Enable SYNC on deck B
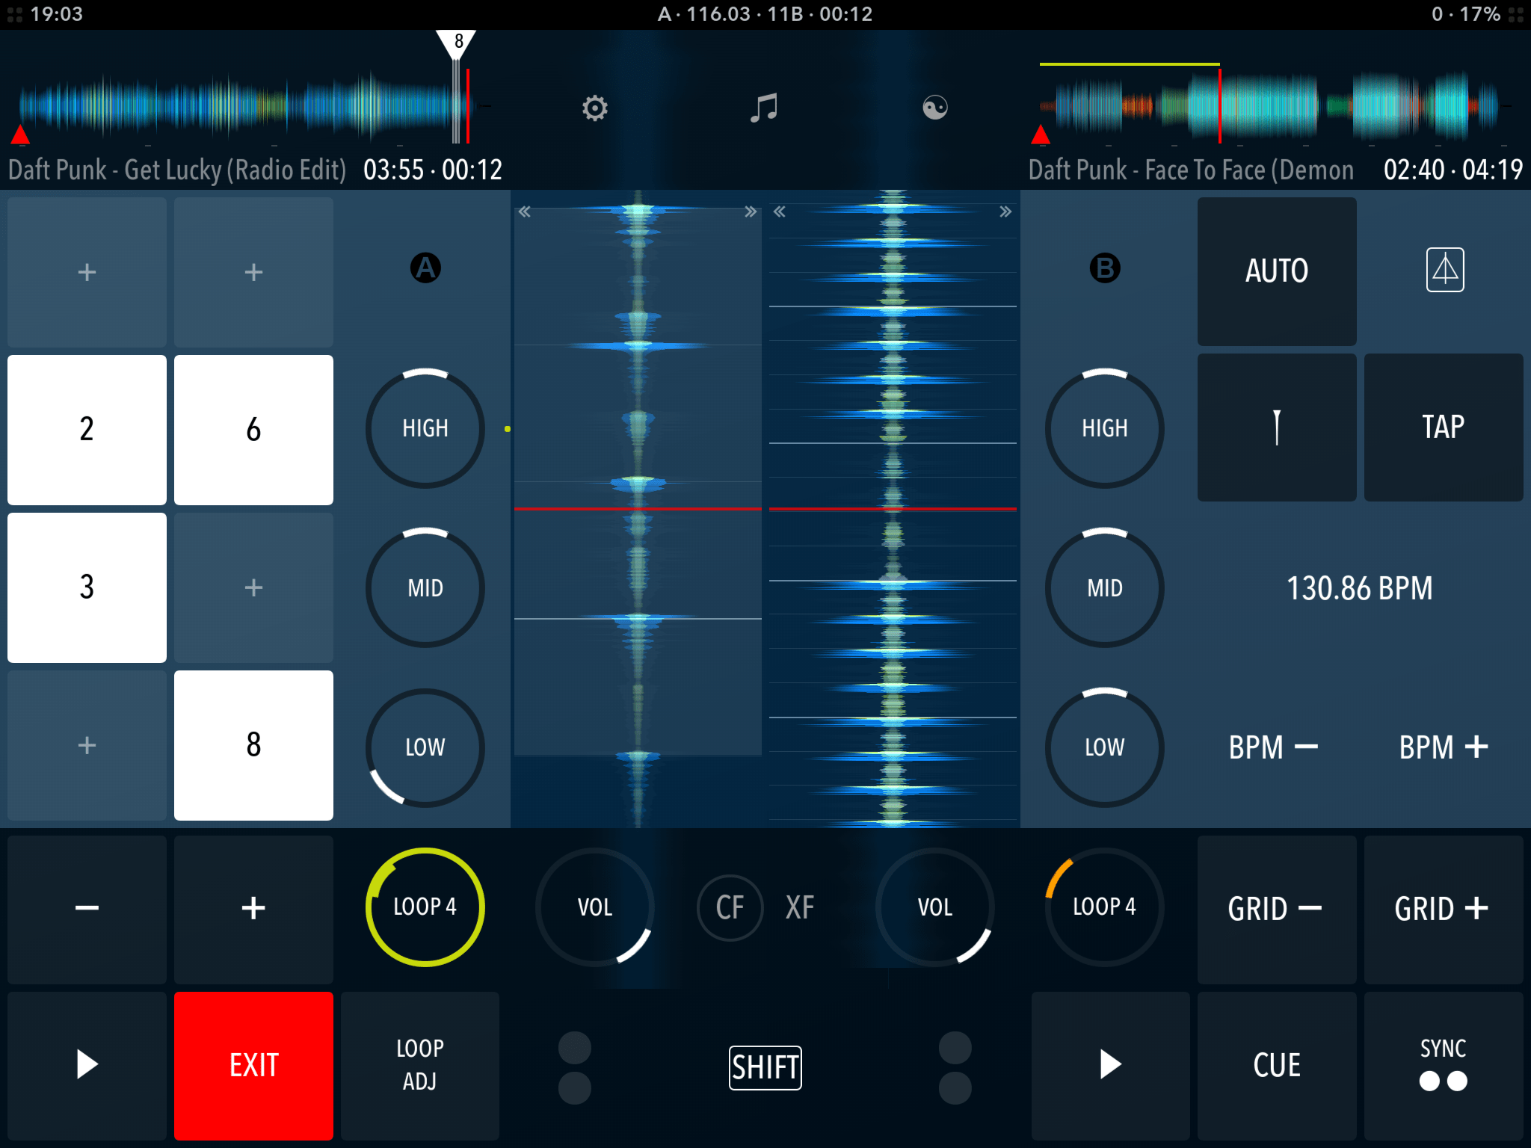This screenshot has height=1148, width=1531. coord(1444,1067)
